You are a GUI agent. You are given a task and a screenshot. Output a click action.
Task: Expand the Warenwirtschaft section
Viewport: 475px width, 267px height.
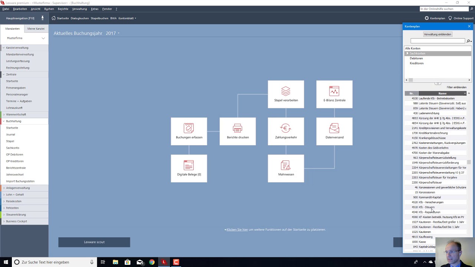(4, 115)
